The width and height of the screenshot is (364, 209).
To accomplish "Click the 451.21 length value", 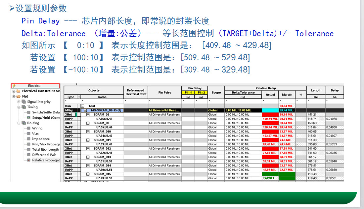I will point(312,115).
